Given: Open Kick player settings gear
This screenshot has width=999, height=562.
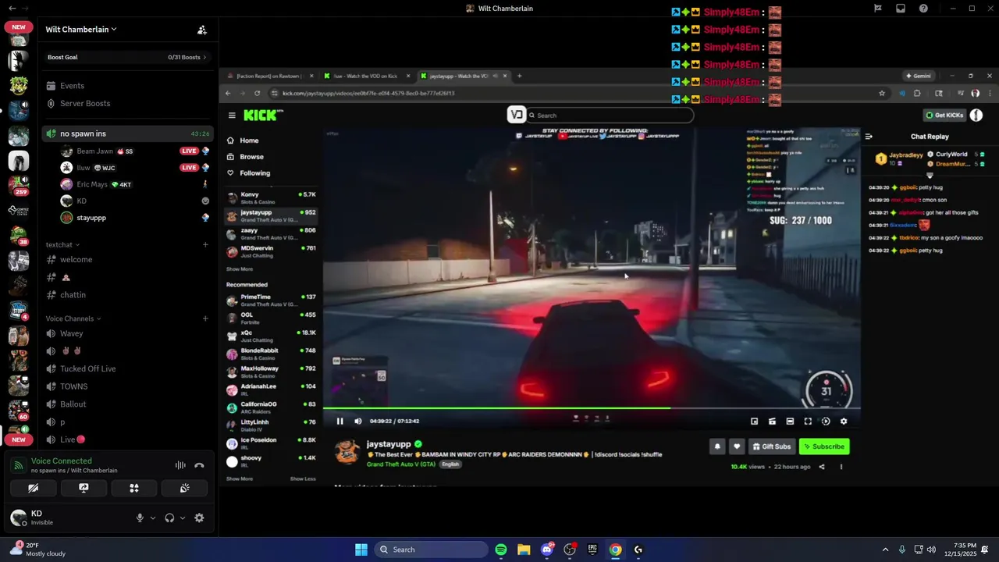Looking at the screenshot, I should 844,421.
